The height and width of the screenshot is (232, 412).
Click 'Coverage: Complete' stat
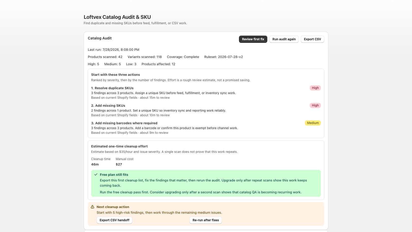(183, 57)
